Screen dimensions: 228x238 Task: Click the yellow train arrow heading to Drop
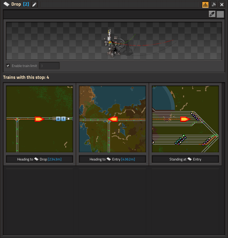pyautogui.click(x=39, y=119)
